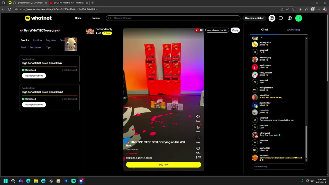Mute stream with Sound icon
329x185 pixels.
(198, 116)
